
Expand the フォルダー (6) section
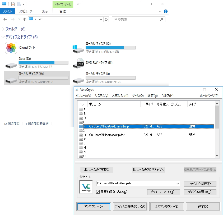(3, 29)
